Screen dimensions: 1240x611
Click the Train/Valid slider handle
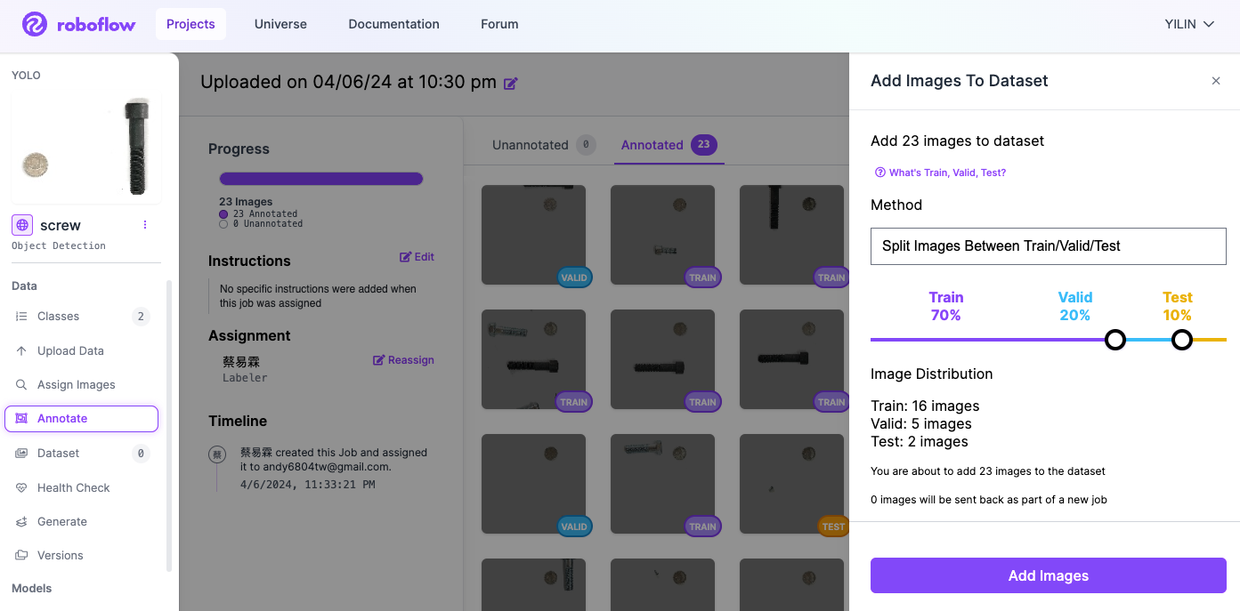click(1114, 340)
